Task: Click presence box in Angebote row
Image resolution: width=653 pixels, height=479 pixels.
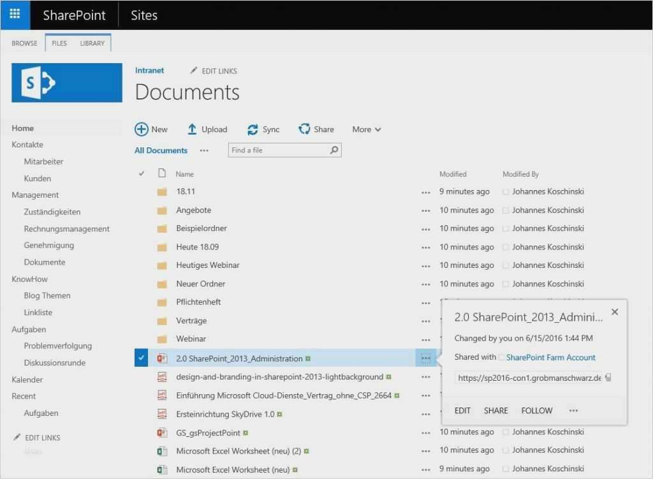Action: 505,210
